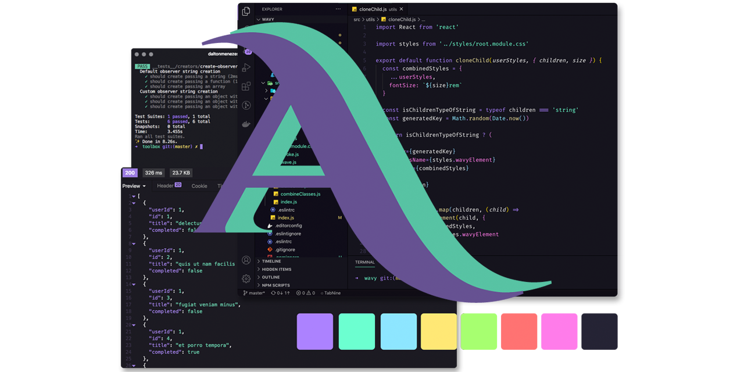The image size is (744, 372).
Task: Fold the JSON array at line 1
Action: (133, 196)
